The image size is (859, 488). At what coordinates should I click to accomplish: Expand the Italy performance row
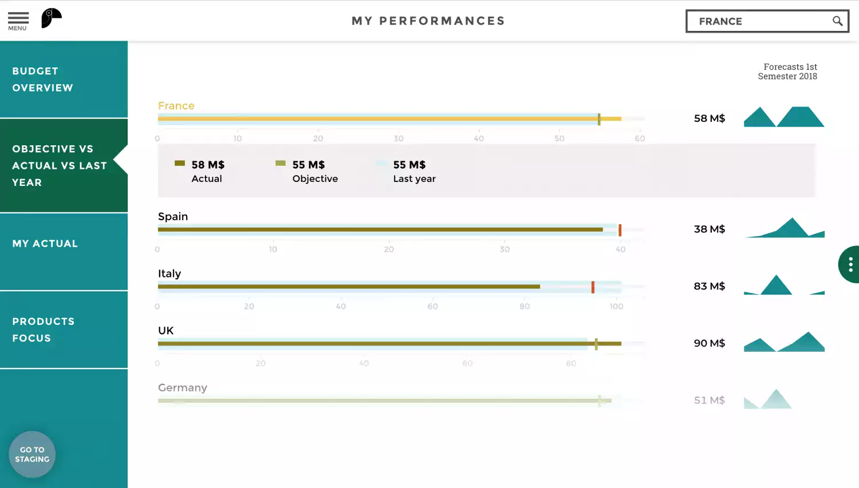170,274
